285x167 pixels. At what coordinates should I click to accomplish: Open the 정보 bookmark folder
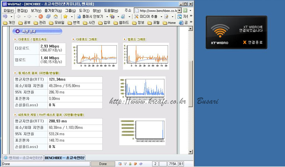(x=138, y=23)
